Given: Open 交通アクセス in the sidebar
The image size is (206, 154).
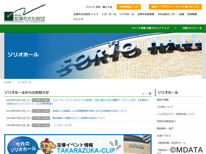Looking at the screenshot, I should (x=164, y=136).
